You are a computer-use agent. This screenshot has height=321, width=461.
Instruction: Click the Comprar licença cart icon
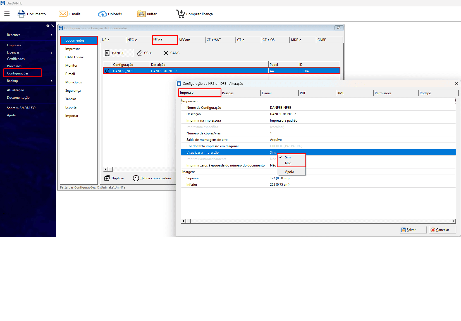181,14
